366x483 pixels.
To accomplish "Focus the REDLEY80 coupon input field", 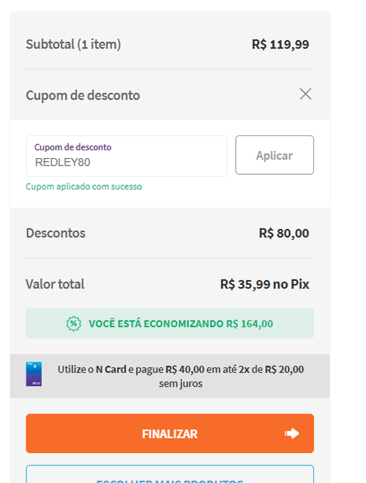I will click(127, 156).
